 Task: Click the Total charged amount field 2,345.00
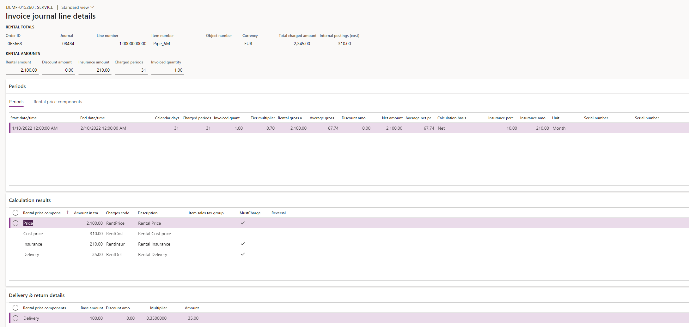[x=295, y=44]
